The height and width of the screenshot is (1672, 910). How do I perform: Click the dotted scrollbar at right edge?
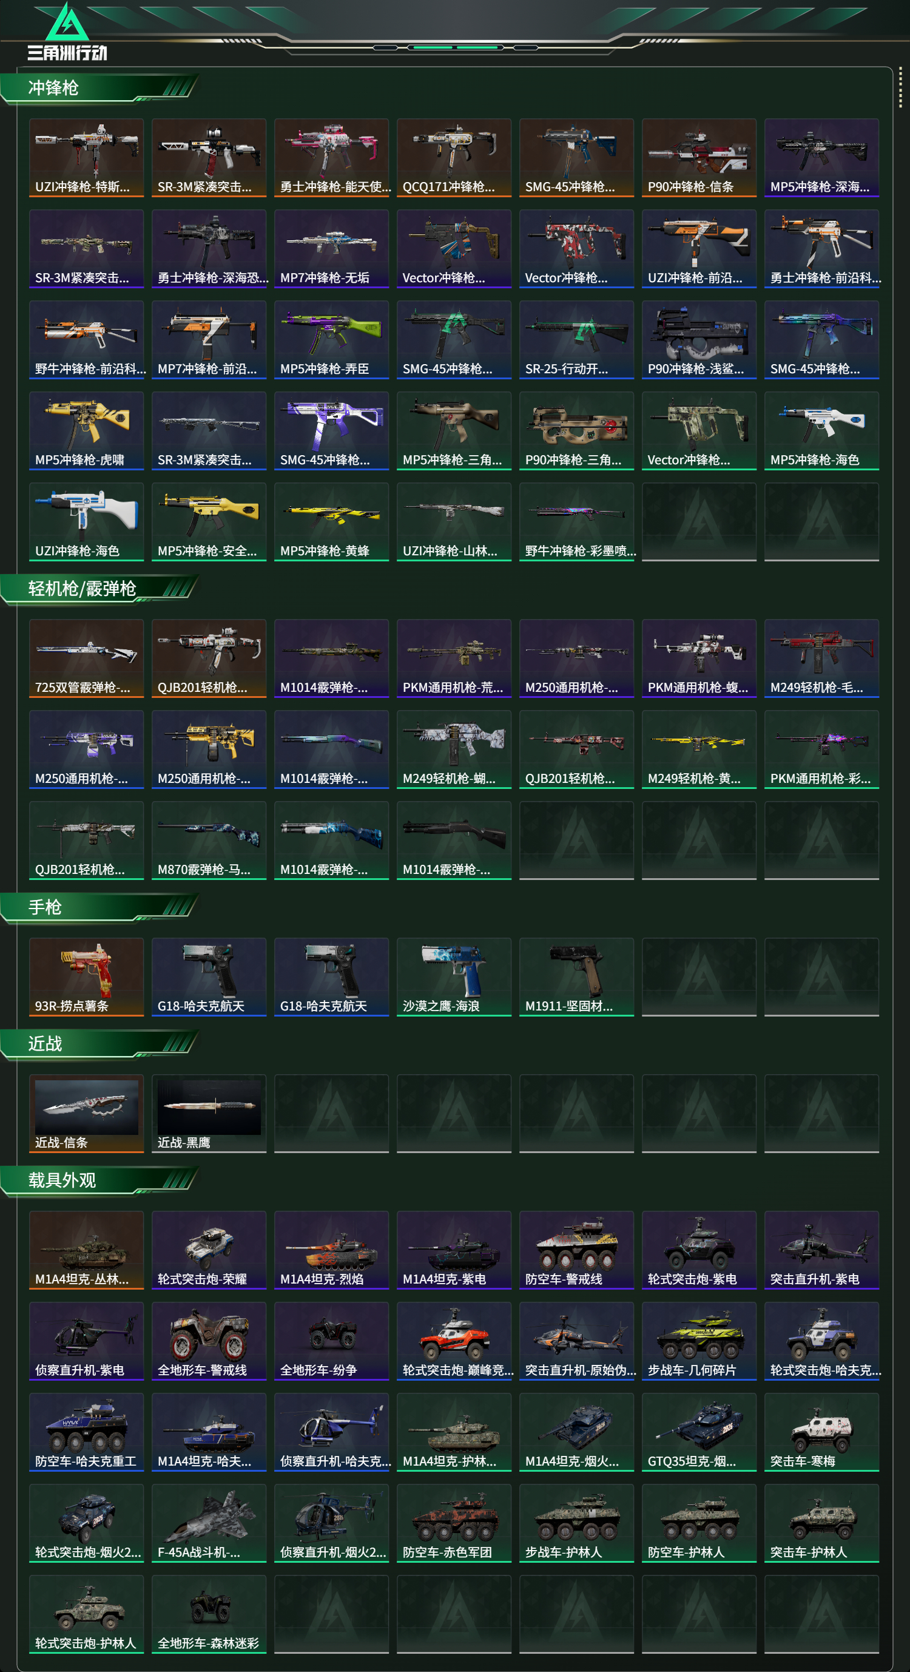pos(900,86)
